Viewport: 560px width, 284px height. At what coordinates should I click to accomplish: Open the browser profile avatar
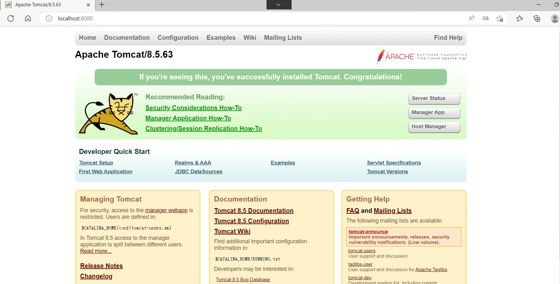point(555,18)
